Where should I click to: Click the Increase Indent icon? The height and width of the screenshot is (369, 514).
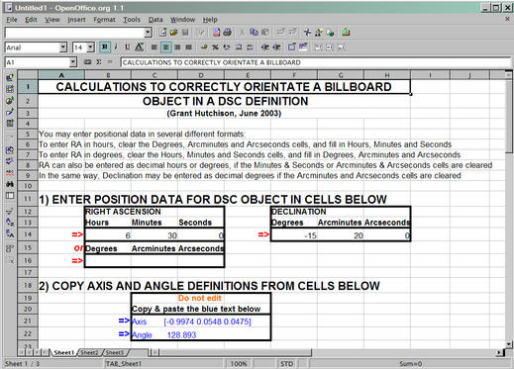tap(276, 47)
